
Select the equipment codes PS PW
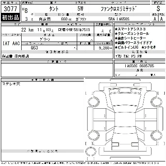tap(137, 56)
